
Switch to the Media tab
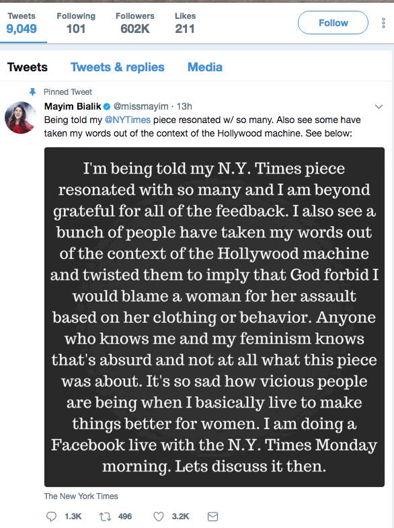click(205, 67)
